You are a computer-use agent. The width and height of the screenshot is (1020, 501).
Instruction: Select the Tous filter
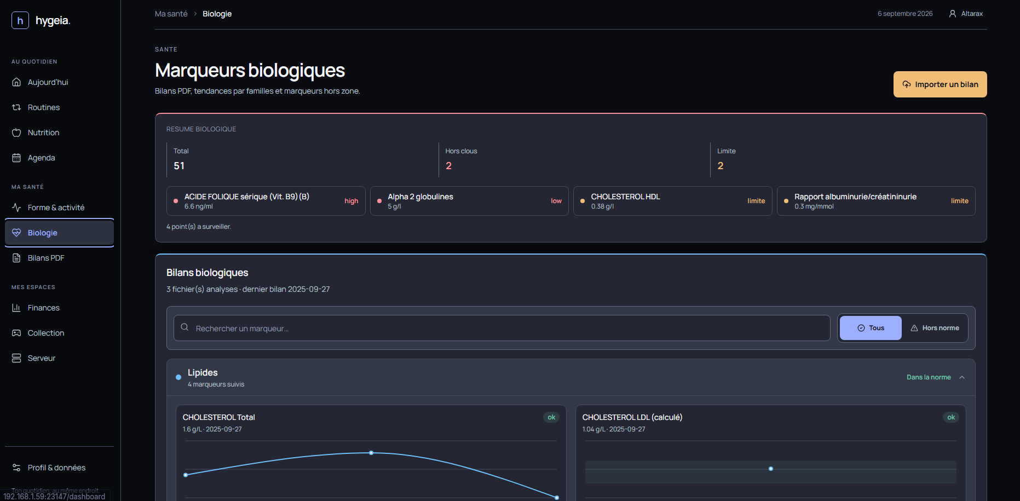pyautogui.click(x=871, y=328)
